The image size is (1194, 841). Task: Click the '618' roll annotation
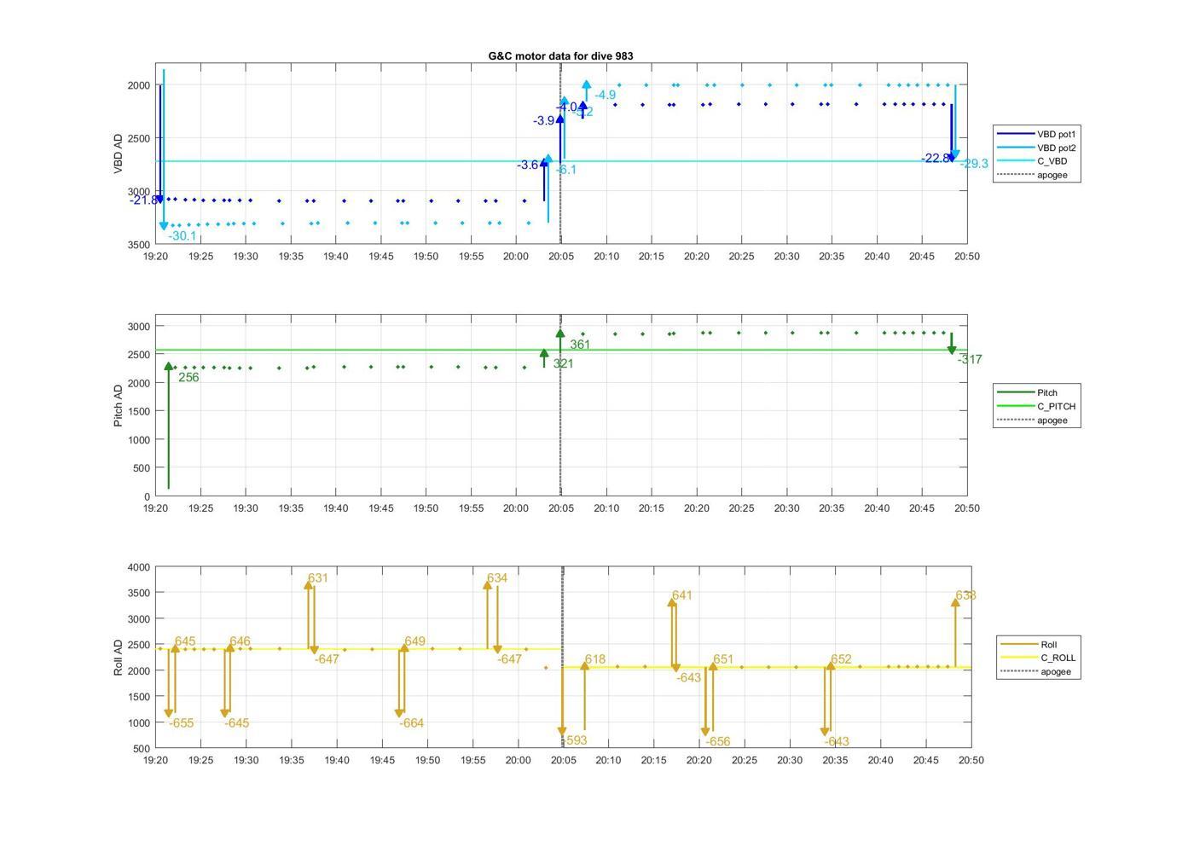pos(595,659)
